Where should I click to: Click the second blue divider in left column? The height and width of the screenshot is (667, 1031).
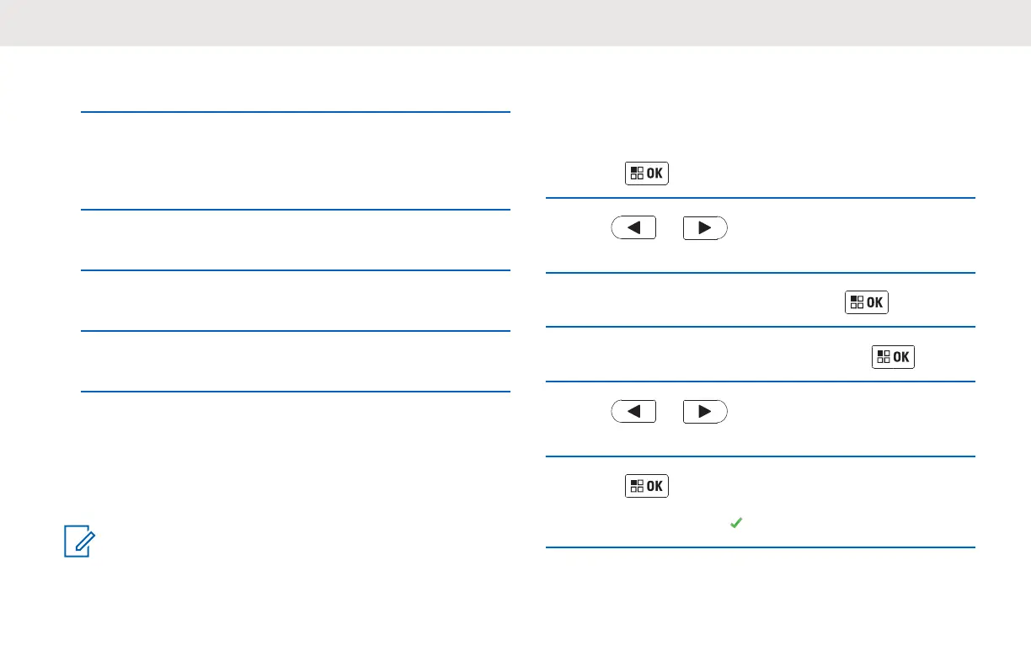tap(296, 210)
